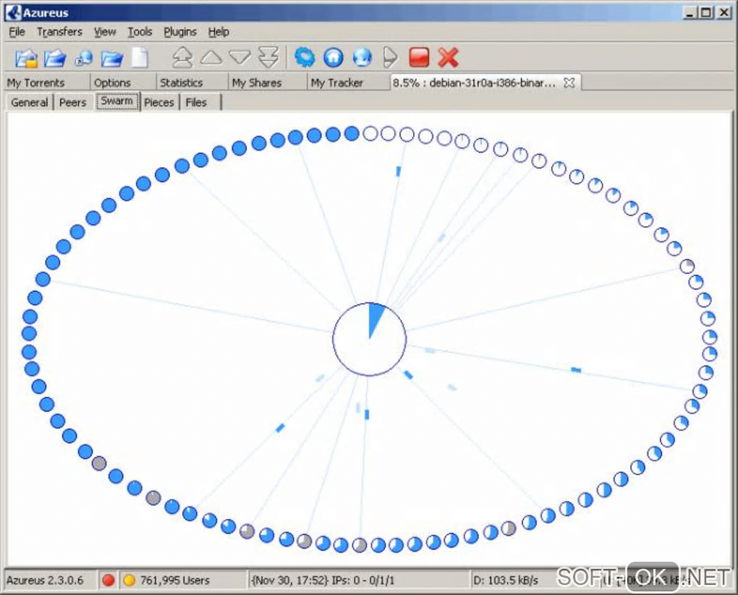The width and height of the screenshot is (738, 595).
Task: Click the red X remove icon
Action: (x=448, y=57)
